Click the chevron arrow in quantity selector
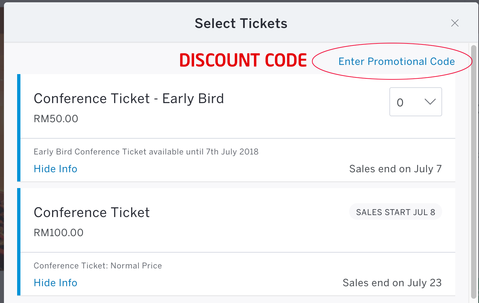Screen dimensions: 479x303 tap(430, 102)
